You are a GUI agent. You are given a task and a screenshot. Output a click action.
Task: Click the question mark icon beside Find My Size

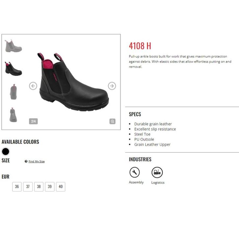tap(26, 161)
